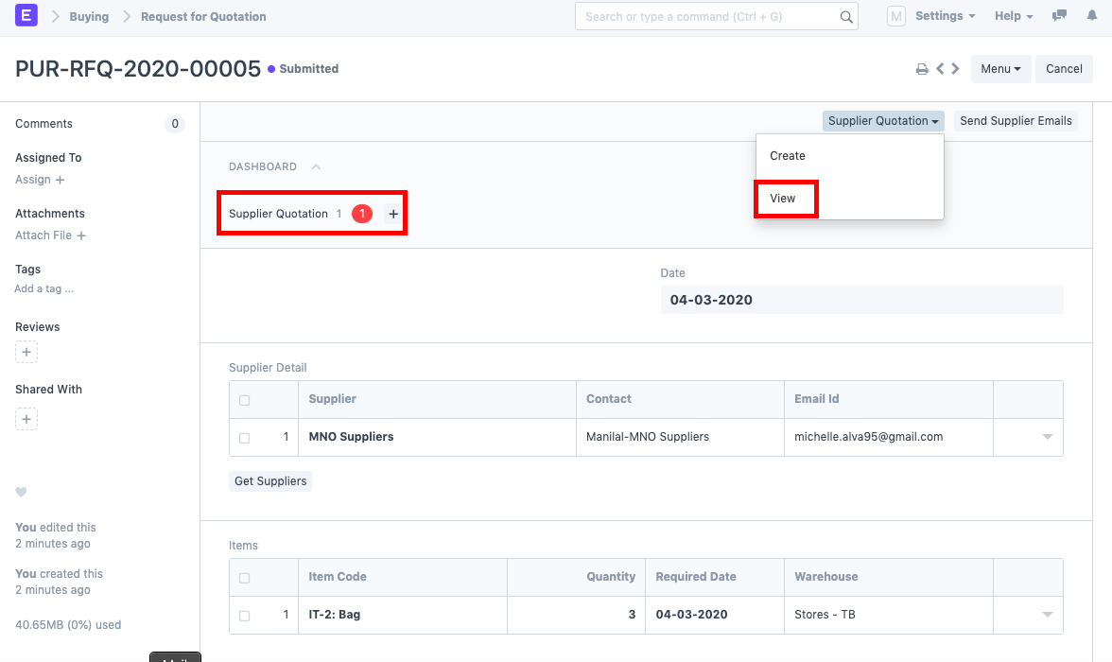The image size is (1112, 662).
Task: Like document with heart icon
Action: coord(21,492)
